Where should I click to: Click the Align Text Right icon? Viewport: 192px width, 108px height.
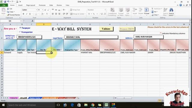click(59, 14)
